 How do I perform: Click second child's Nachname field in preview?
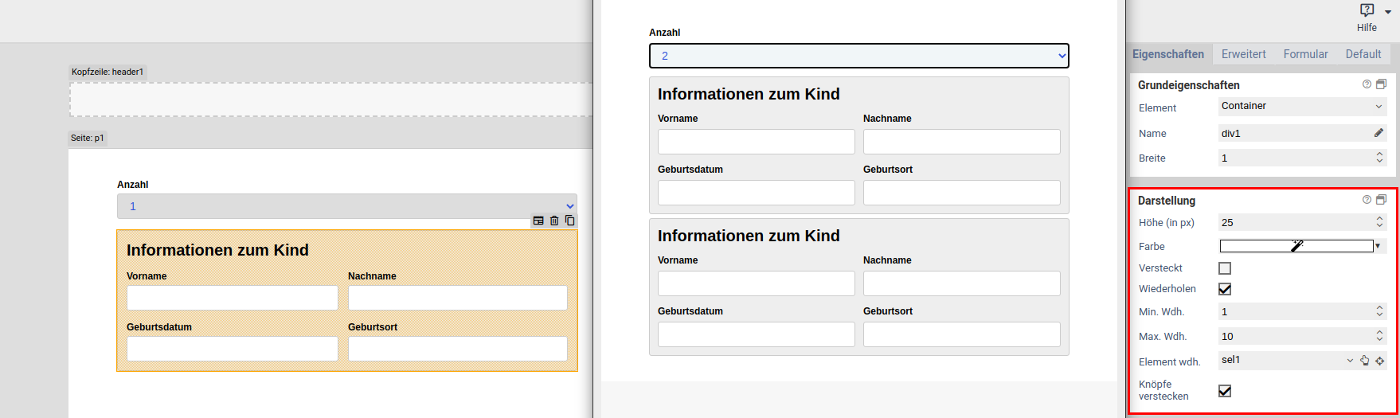click(x=962, y=283)
